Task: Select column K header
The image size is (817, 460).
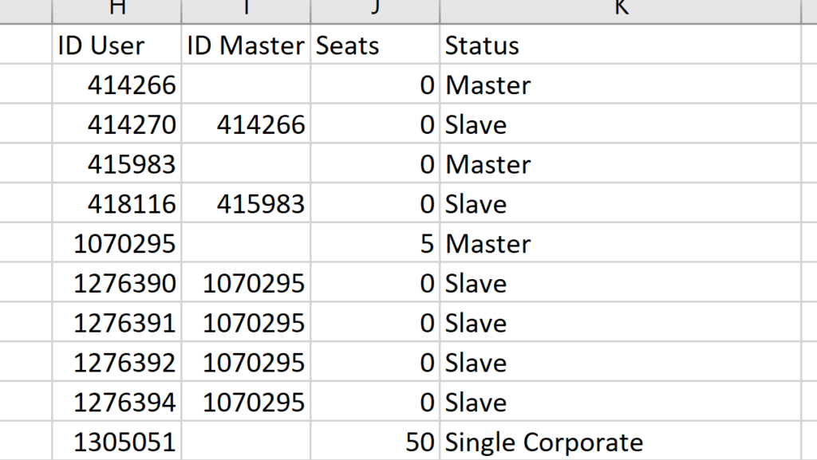Action: click(x=621, y=11)
